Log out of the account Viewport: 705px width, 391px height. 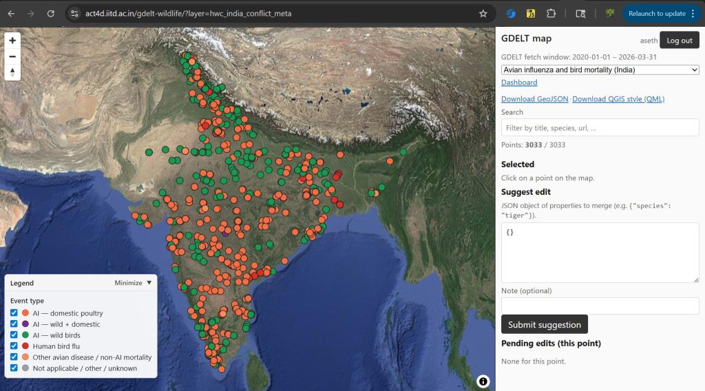point(679,41)
